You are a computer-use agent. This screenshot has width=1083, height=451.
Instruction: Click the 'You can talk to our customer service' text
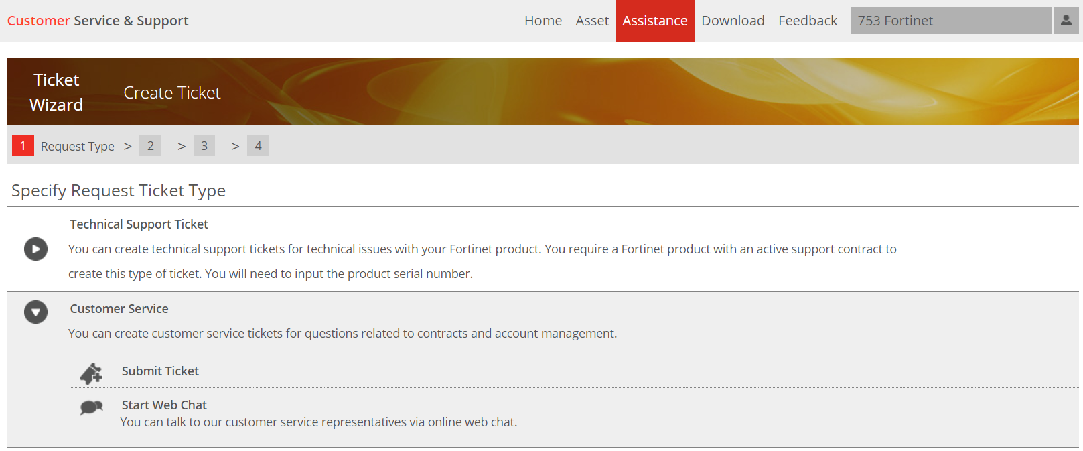point(319,422)
